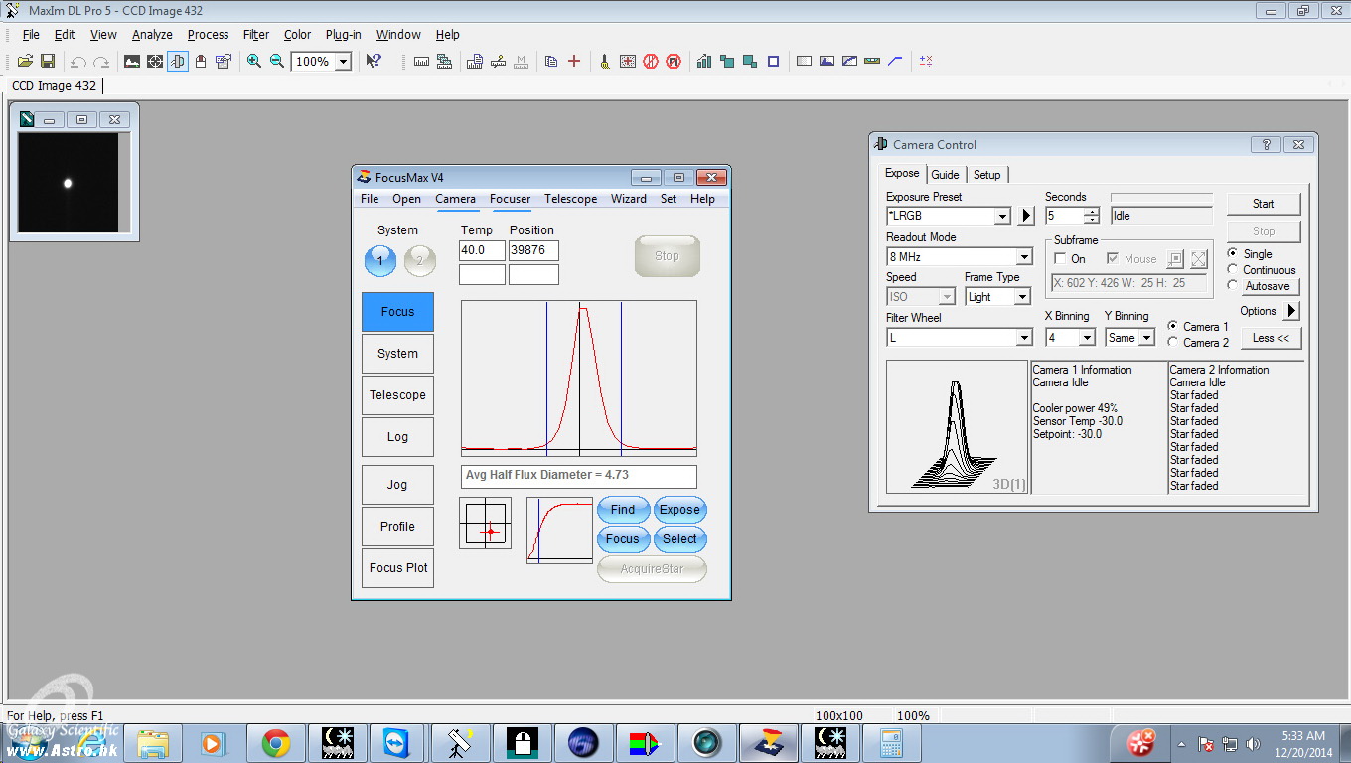Enable the Subframe On checkbox
The image size is (1351, 763).
coord(1060,258)
